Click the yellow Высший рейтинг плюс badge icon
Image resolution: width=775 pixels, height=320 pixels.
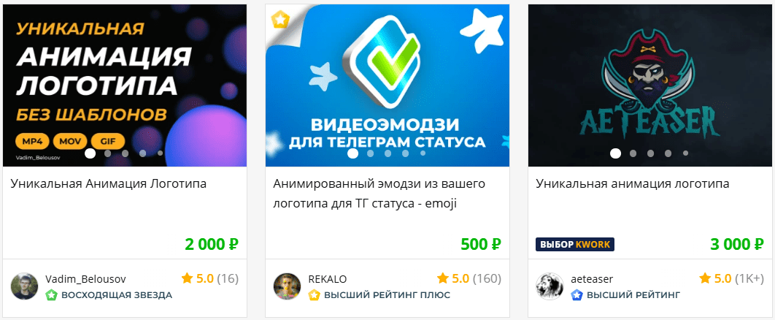click(315, 295)
